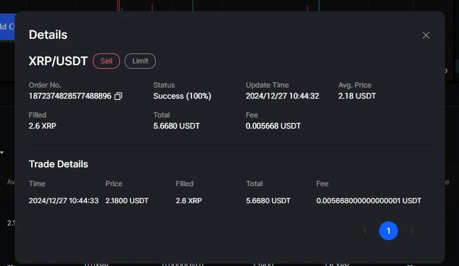Click the Price column header in Trade Details
The height and width of the screenshot is (266, 459).
coord(114,184)
